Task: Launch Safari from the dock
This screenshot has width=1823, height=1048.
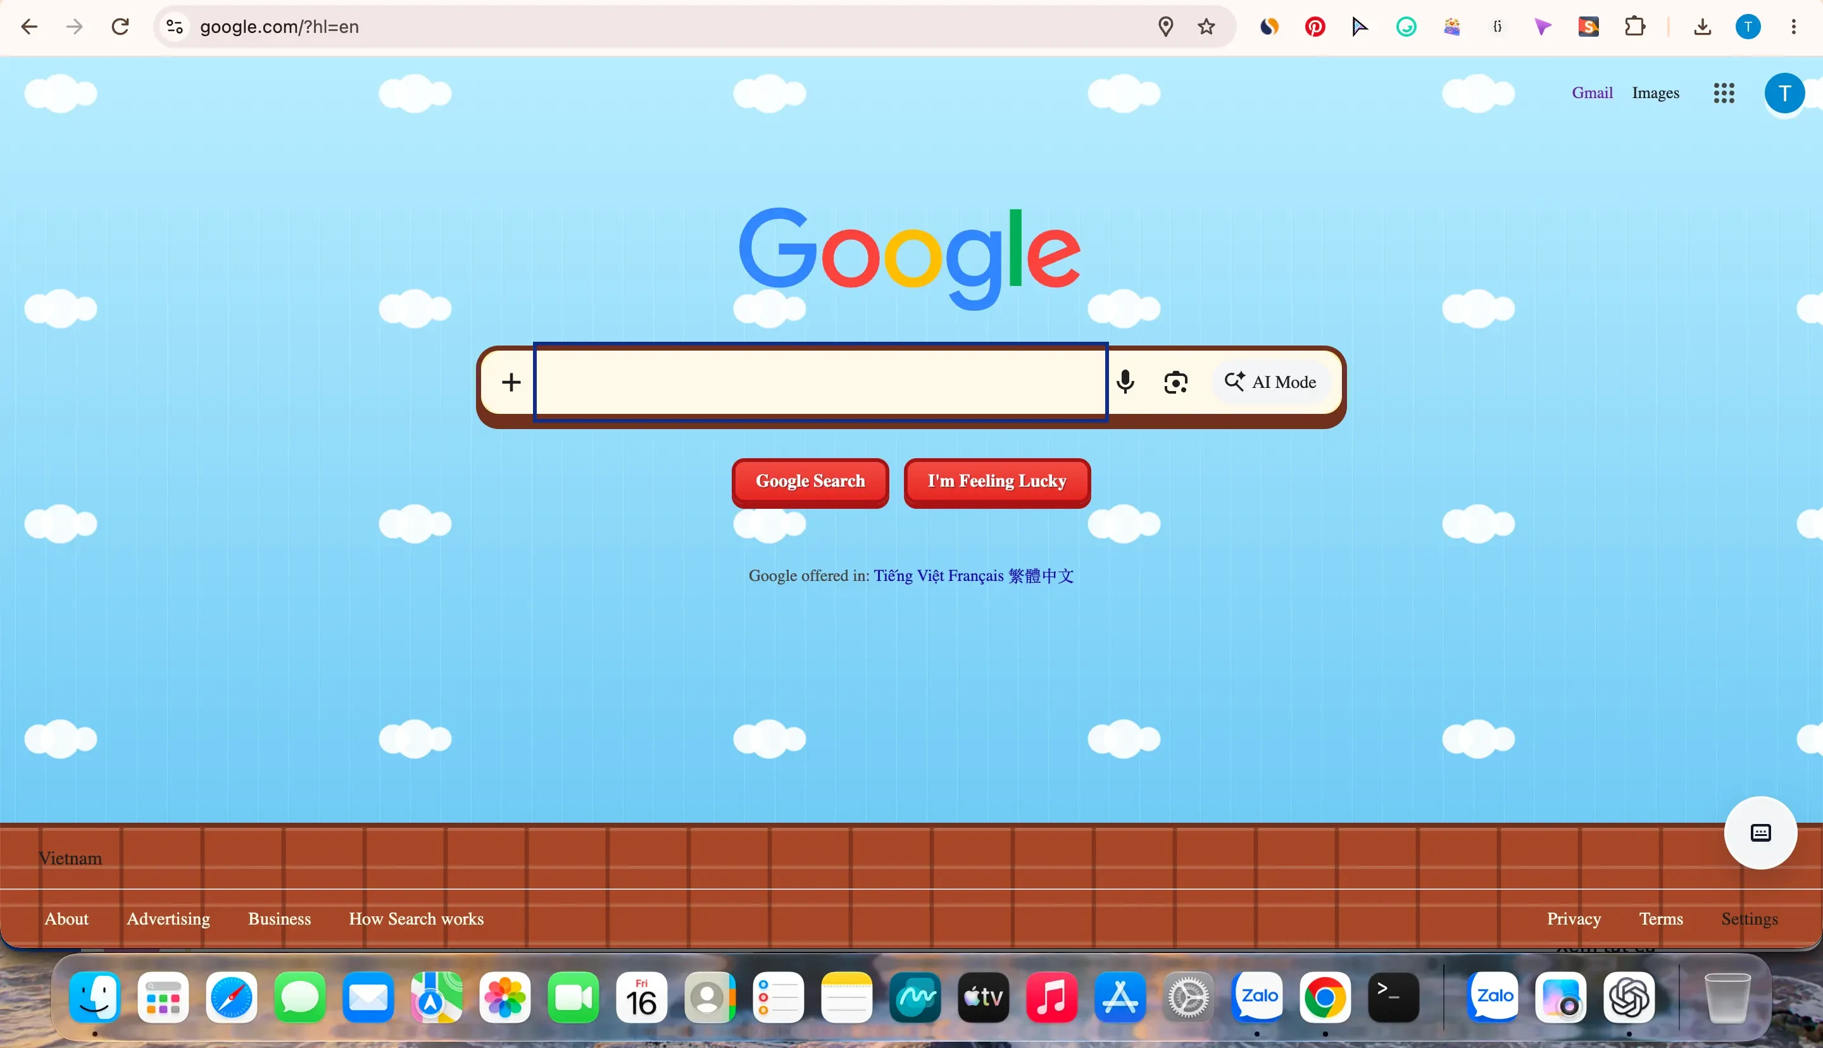Action: tap(231, 997)
